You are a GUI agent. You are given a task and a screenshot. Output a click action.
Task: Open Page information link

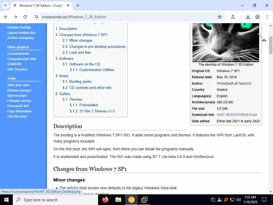pos(19,111)
